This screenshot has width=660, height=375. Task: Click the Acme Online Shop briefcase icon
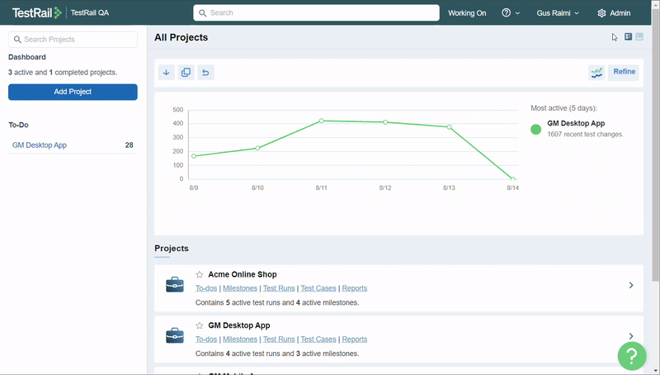[175, 284]
